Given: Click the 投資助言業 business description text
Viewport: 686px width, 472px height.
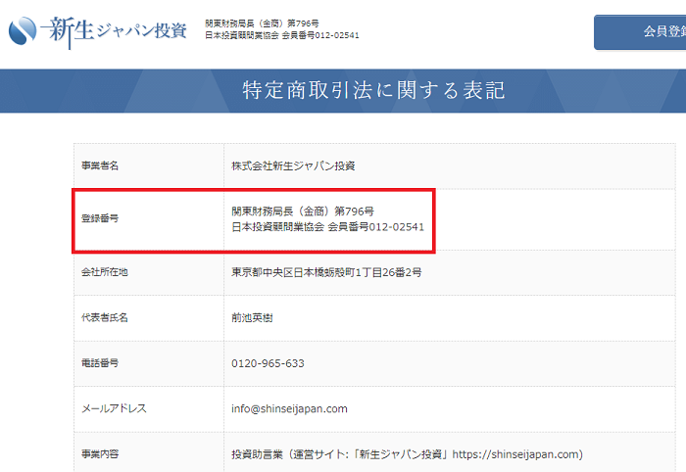Looking at the screenshot, I should [x=407, y=454].
